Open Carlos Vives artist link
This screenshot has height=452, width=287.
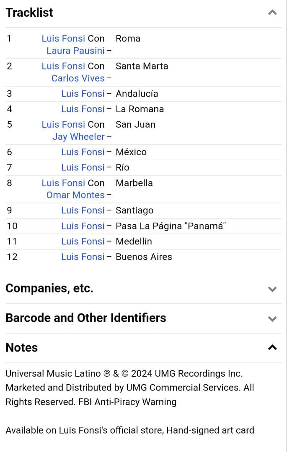tap(78, 78)
